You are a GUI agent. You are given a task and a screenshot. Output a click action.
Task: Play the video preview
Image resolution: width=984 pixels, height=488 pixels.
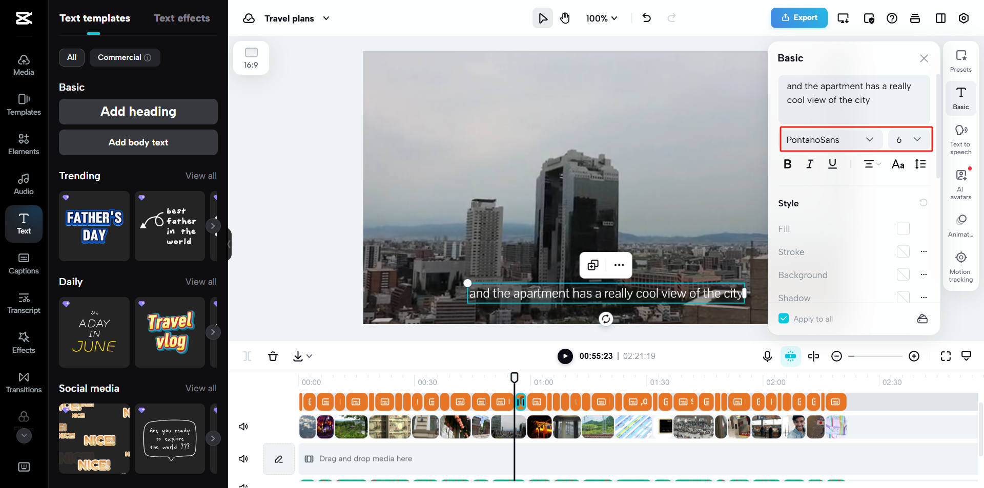tap(565, 356)
